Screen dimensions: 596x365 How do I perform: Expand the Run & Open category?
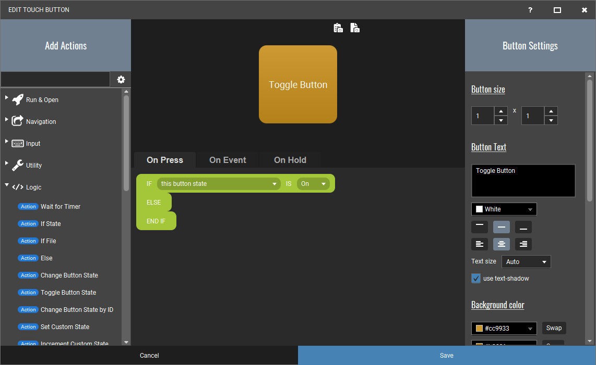[6, 98]
